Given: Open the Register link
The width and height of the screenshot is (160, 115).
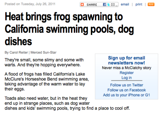Looking at the screenshot, I should (x=127, y=73).
